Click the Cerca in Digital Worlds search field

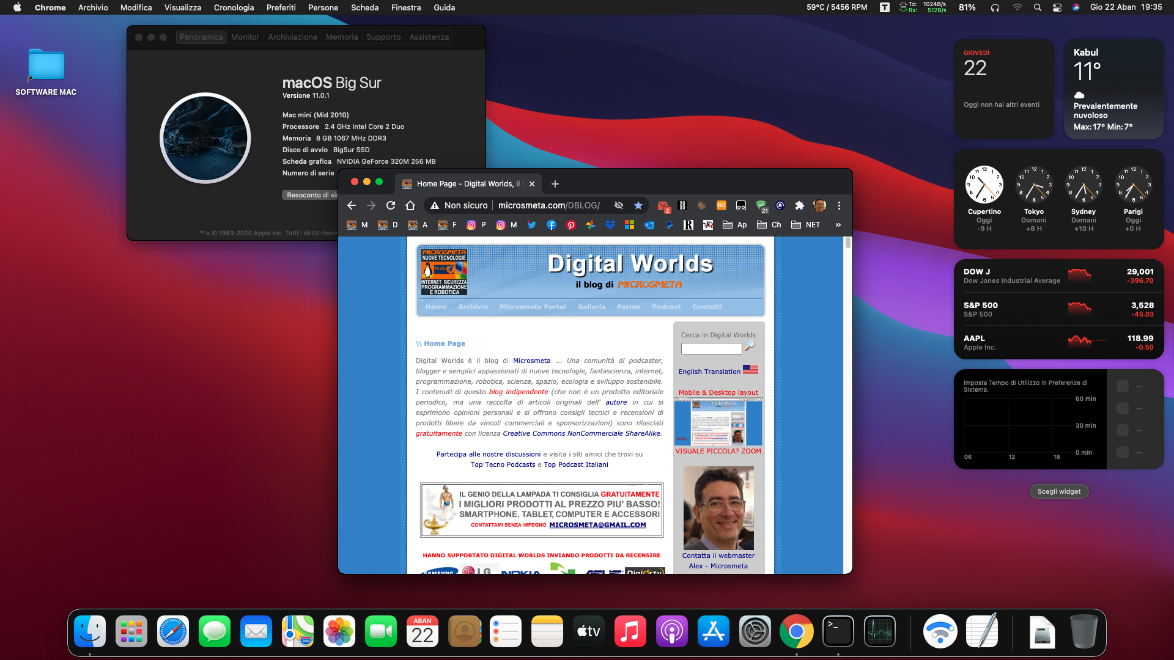click(711, 348)
